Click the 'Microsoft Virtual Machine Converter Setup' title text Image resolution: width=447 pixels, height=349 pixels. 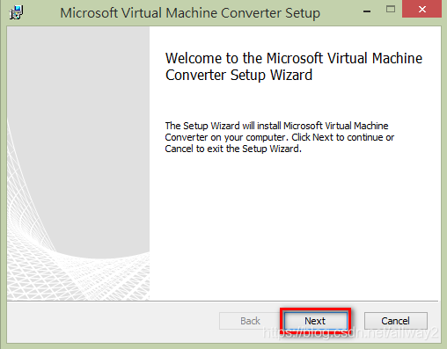click(x=190, y=13)
